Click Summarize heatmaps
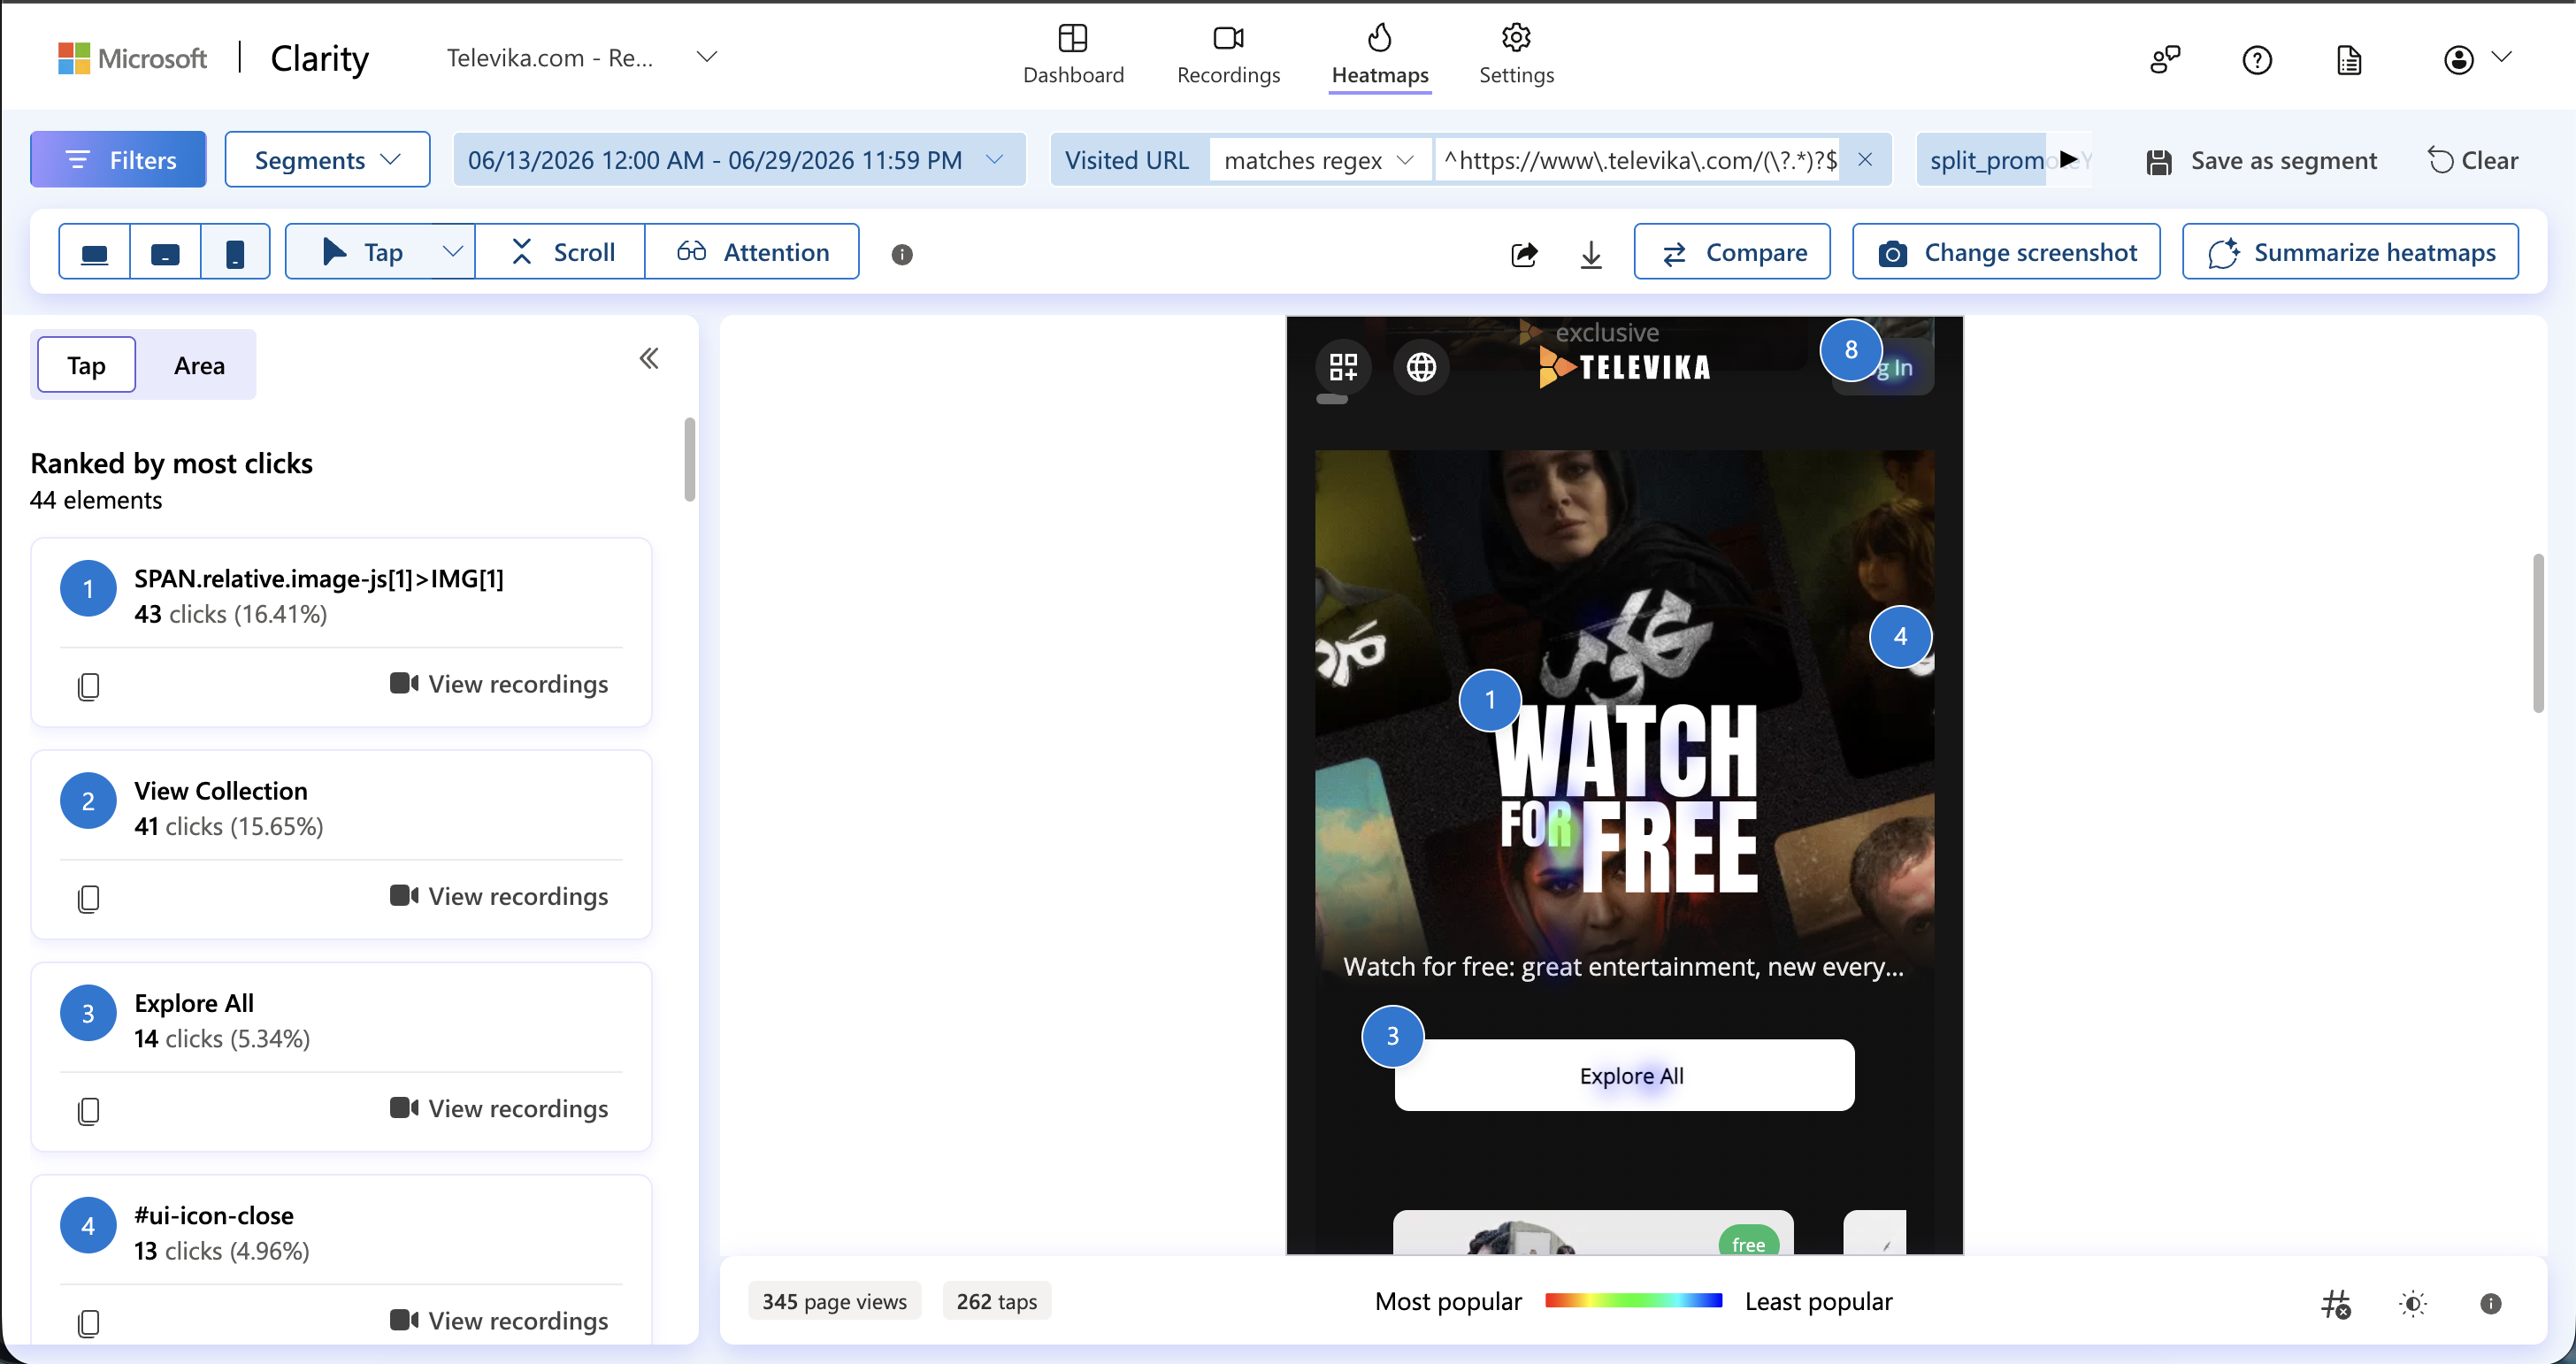 (x=2350, y=252)
